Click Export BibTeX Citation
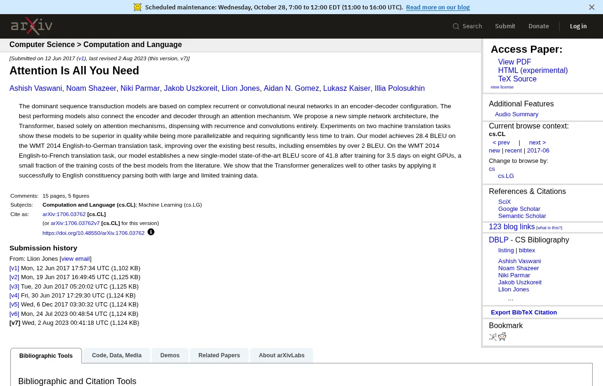Viewport: 603px width, 386px height. click(x=524, y=313)
